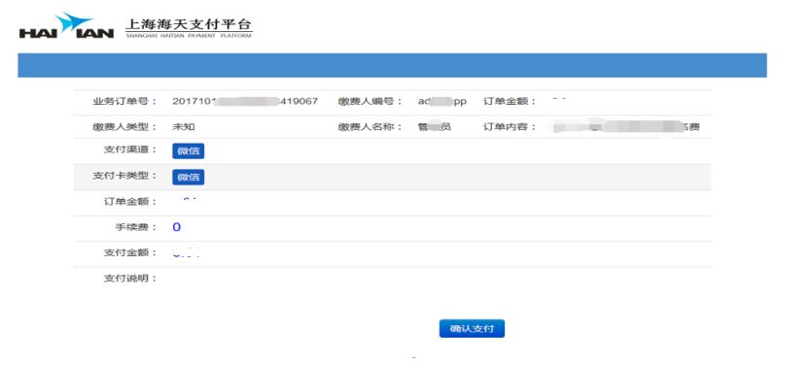Click the 业务订单号 label
This screenshot has height=365, width=809.
click(124, 101)
